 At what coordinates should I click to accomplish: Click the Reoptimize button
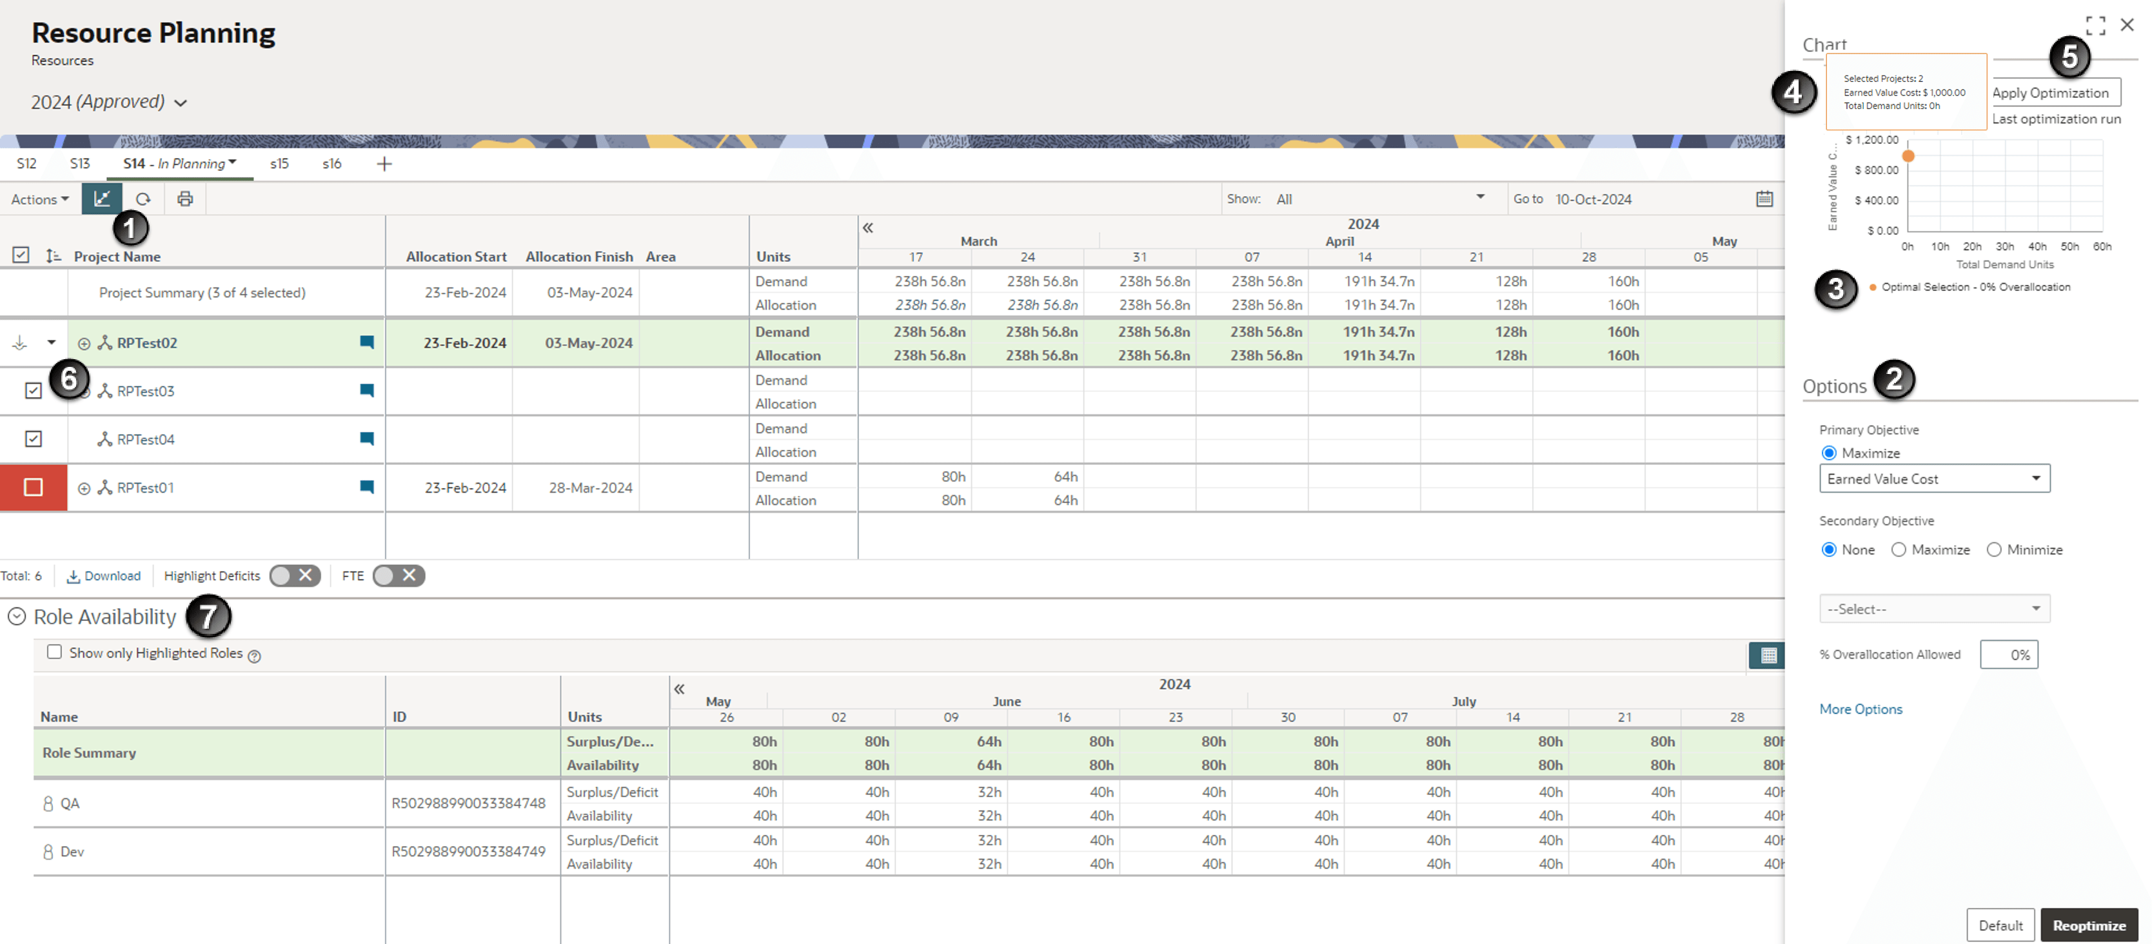pyautogui.click(x=2089, y=925)
